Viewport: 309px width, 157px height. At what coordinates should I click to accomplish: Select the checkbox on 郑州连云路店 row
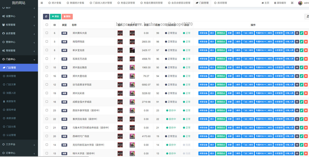(47, 67)
